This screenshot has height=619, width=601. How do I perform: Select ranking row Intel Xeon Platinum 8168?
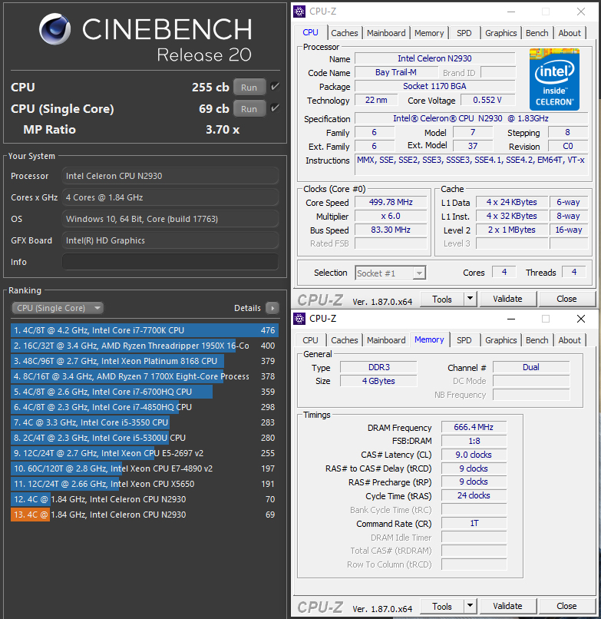tap(144, 361)
